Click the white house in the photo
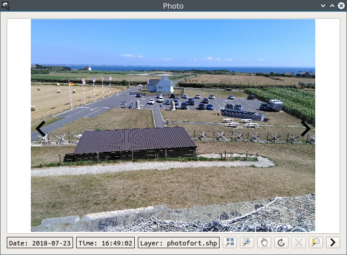The height and width of the screenshot is (255, 347). point(161,84)
